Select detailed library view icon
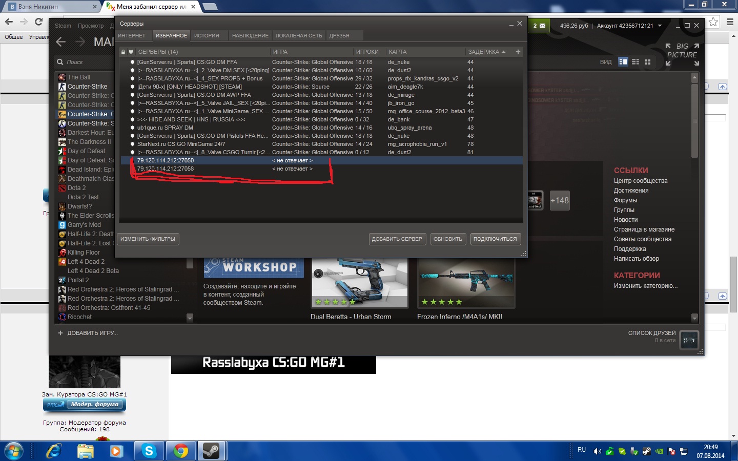The image size is (738, 461). (x=623, y=62)
